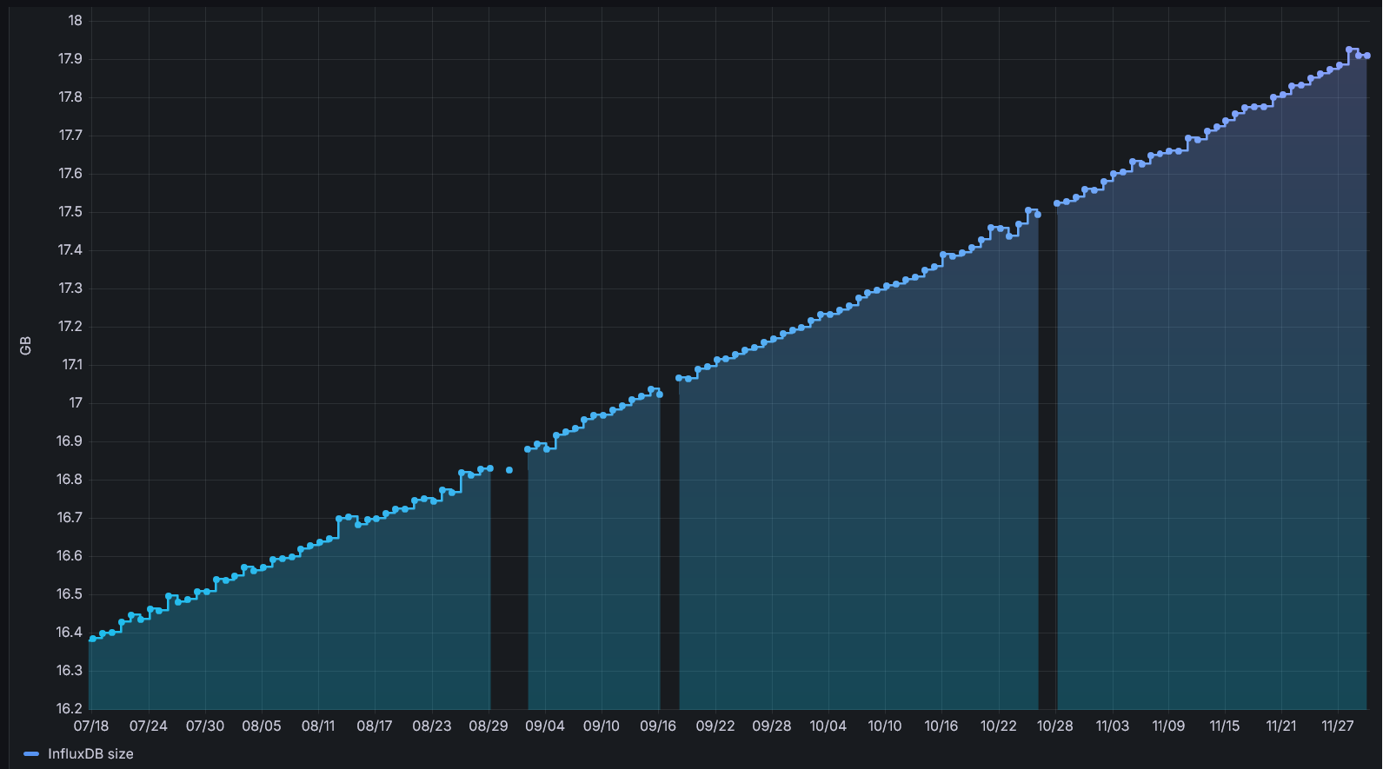Click the 09/22 date label
This screenshot has height=769, width=1383.
(715, 726)
